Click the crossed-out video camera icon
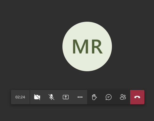154x121 pixels. click(37, 97)
